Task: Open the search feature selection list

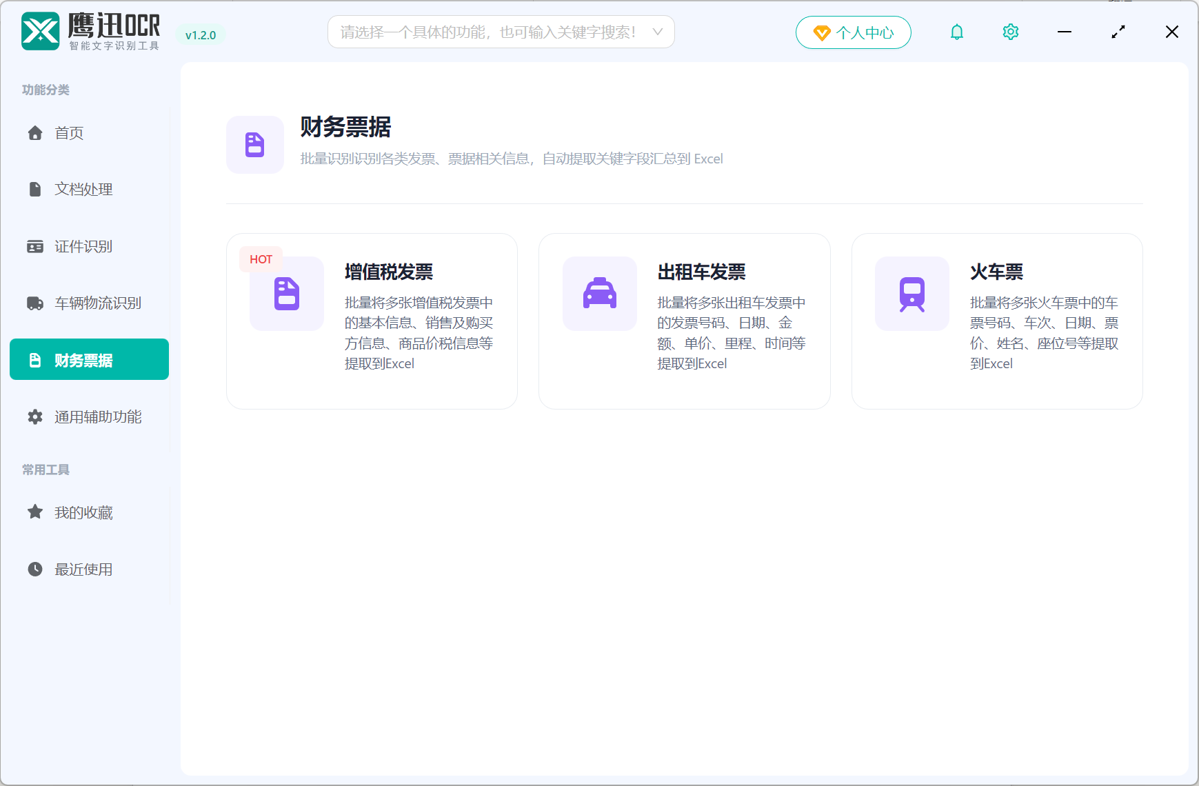Action: point(501,32)
